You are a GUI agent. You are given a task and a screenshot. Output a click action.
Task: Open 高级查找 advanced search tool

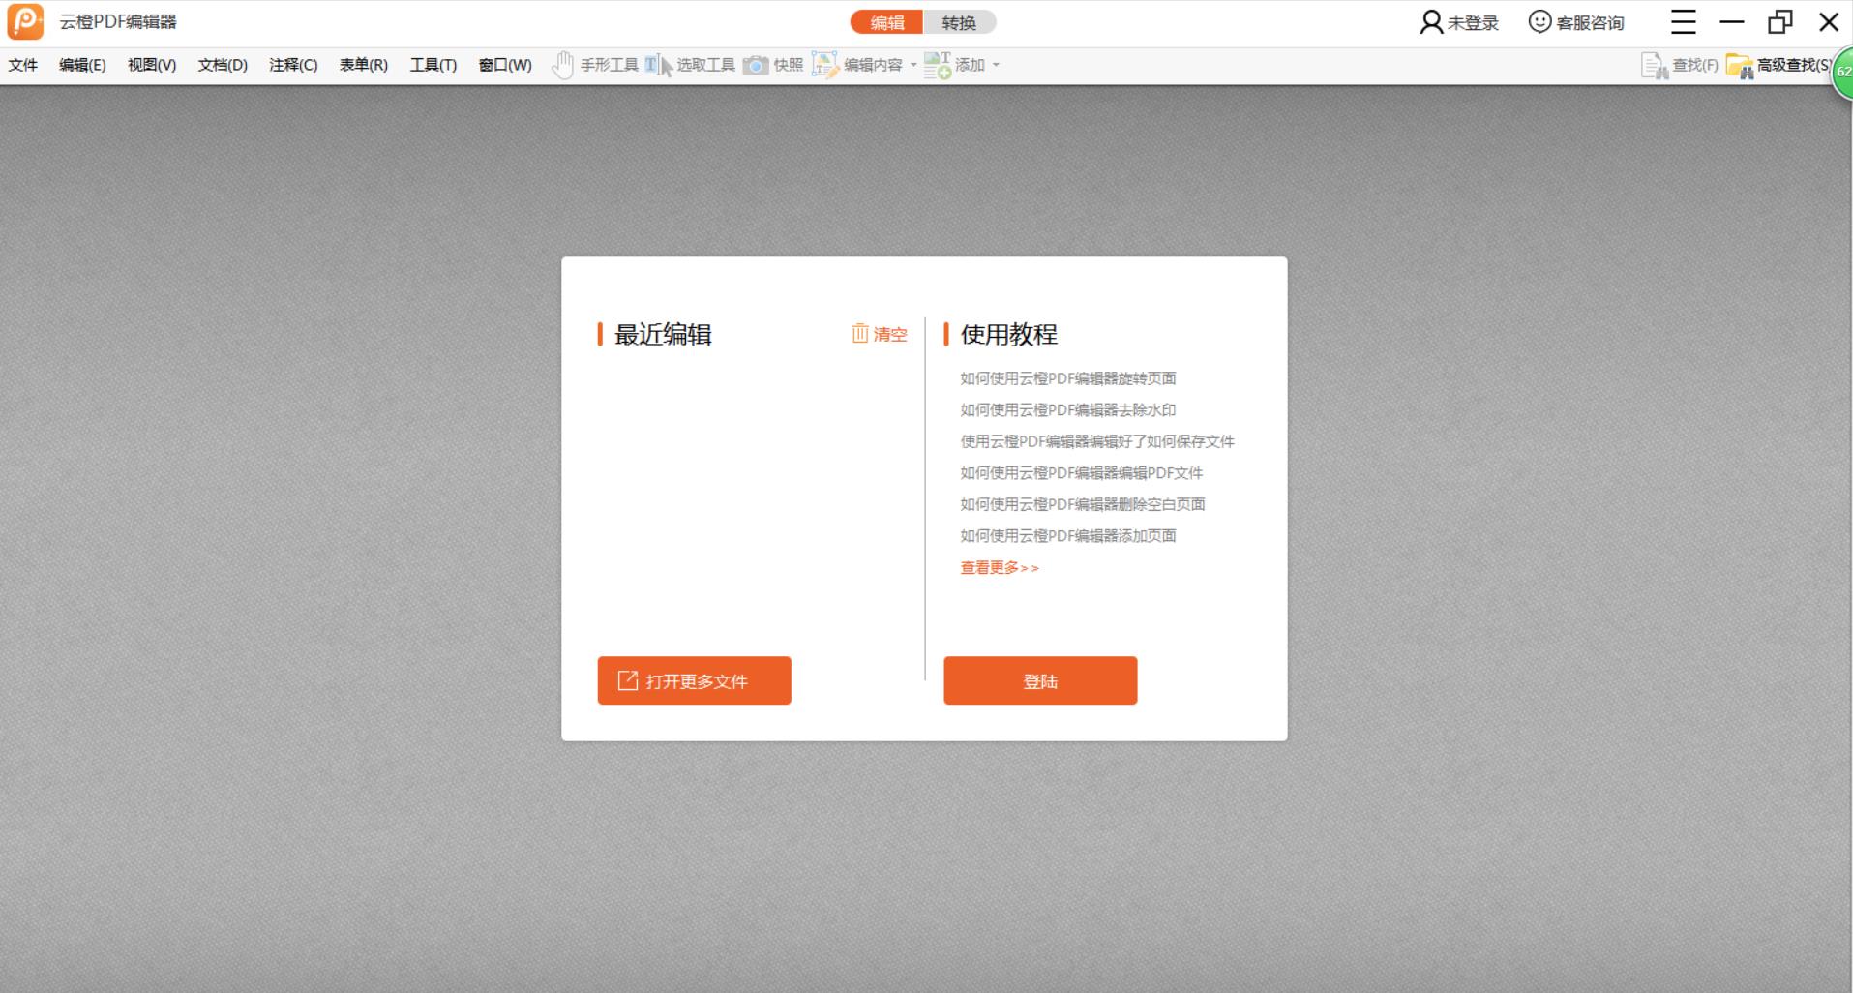[1778, 65]
